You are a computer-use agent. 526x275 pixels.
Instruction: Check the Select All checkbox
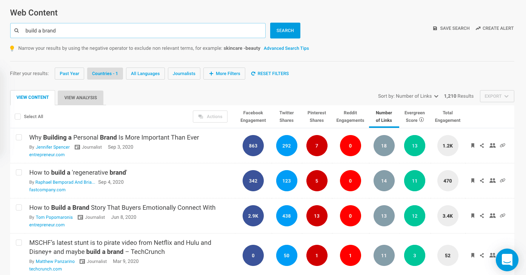pyautogui.click(x=18, y=117)
